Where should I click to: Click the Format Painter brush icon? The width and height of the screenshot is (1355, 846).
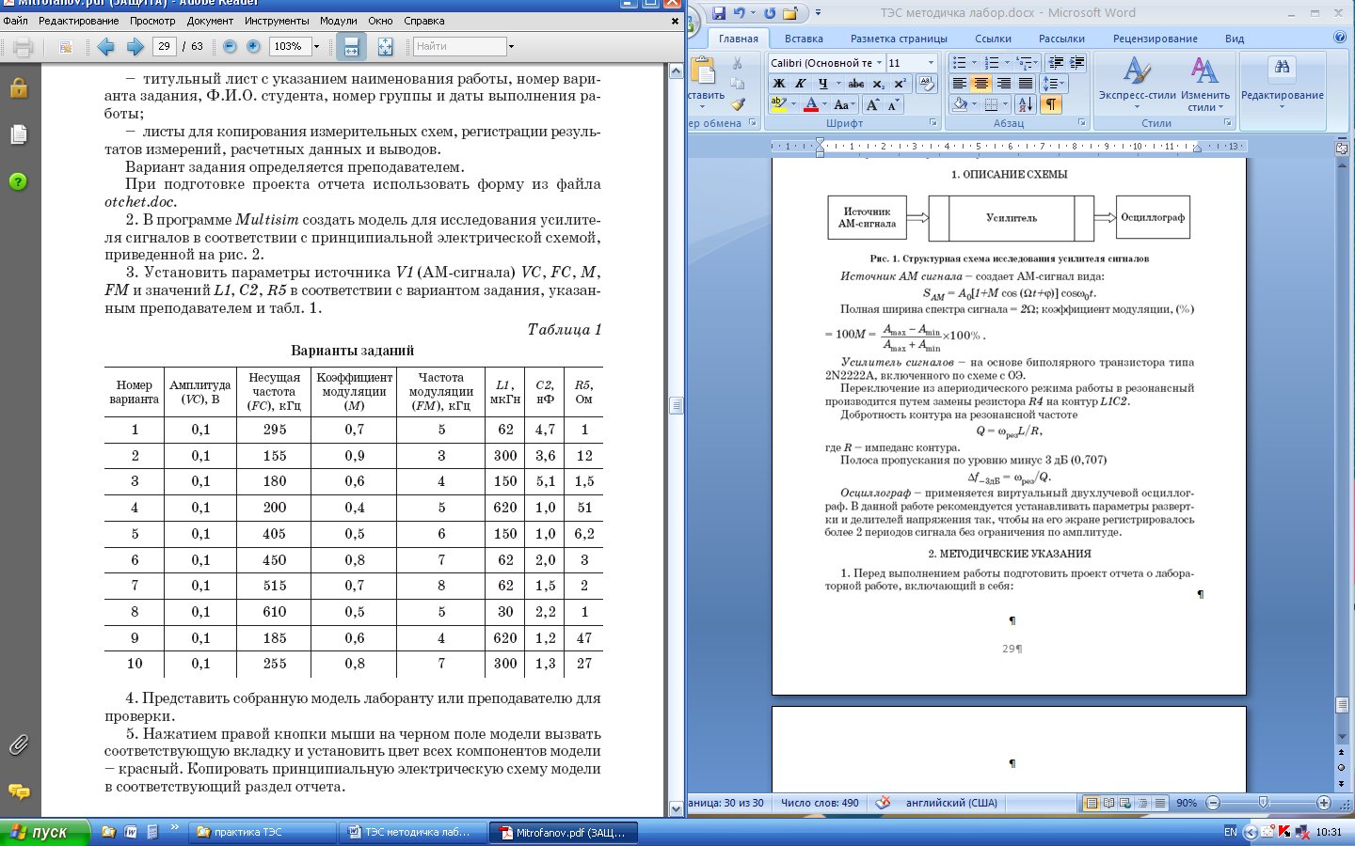738,104
